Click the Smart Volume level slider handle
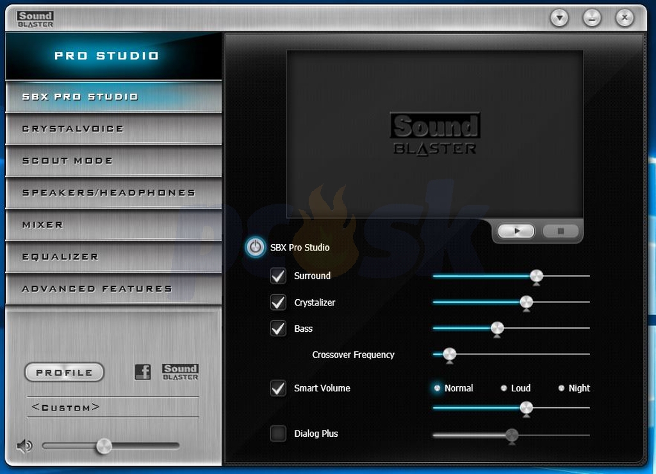Viewport: 656px width, 474px height. click(x=527, y=408)
